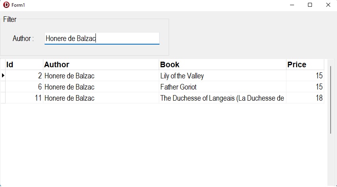
Task: Select The Duchesse of Langeais cell
Action: pos(222,98)
